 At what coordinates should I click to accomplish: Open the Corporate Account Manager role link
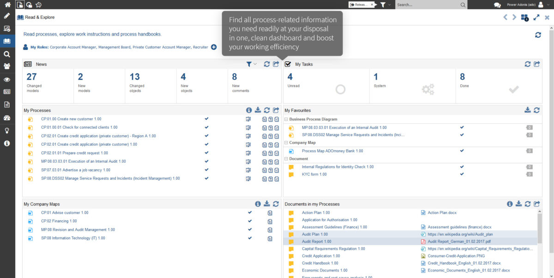tap(73, 47)
